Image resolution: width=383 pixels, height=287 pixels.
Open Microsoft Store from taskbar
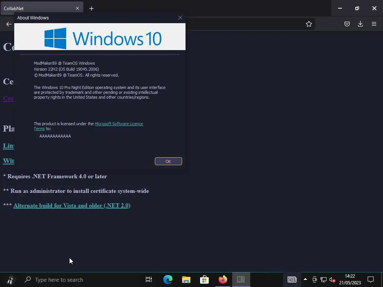tap(204, 280)
